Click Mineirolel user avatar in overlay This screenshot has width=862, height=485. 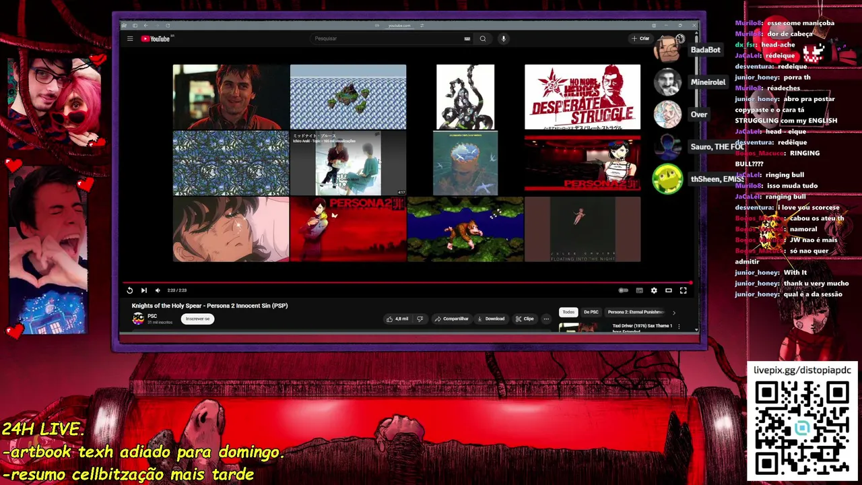[x=667, y=82]
